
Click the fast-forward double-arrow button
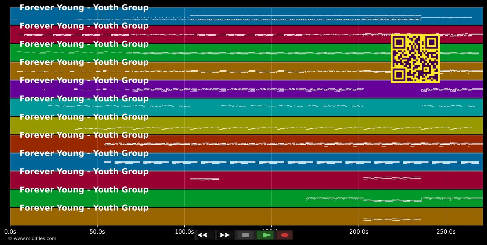tap(225, 235)
